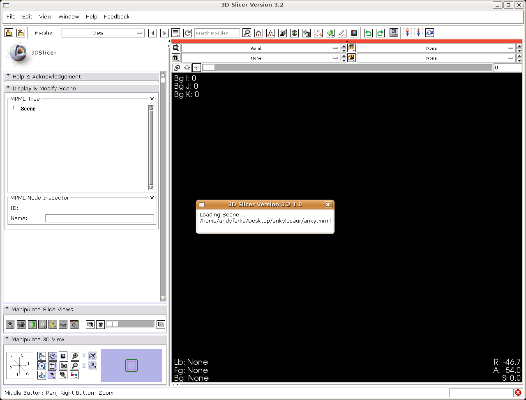
Task: Open the stereo glasses options icon
Action: 74,375
